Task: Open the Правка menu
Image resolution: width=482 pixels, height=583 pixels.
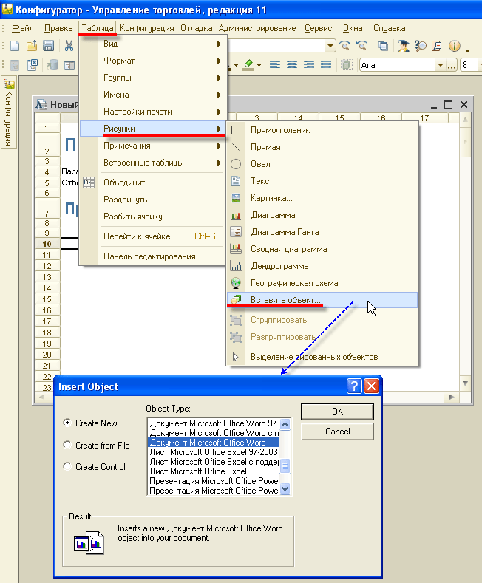Action: tap(58, 28)
